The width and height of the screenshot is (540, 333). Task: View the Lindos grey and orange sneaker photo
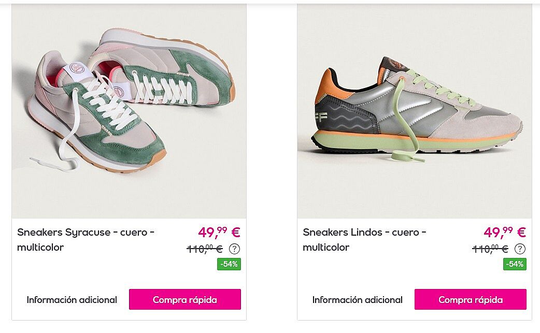point(415,111)
